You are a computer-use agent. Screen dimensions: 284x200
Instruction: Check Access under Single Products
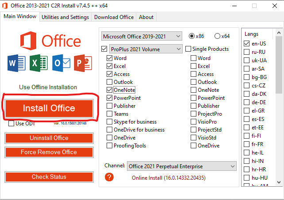[x=193, y=74]
